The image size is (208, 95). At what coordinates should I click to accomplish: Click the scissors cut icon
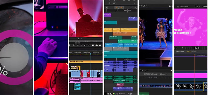[x=136, y=8]
